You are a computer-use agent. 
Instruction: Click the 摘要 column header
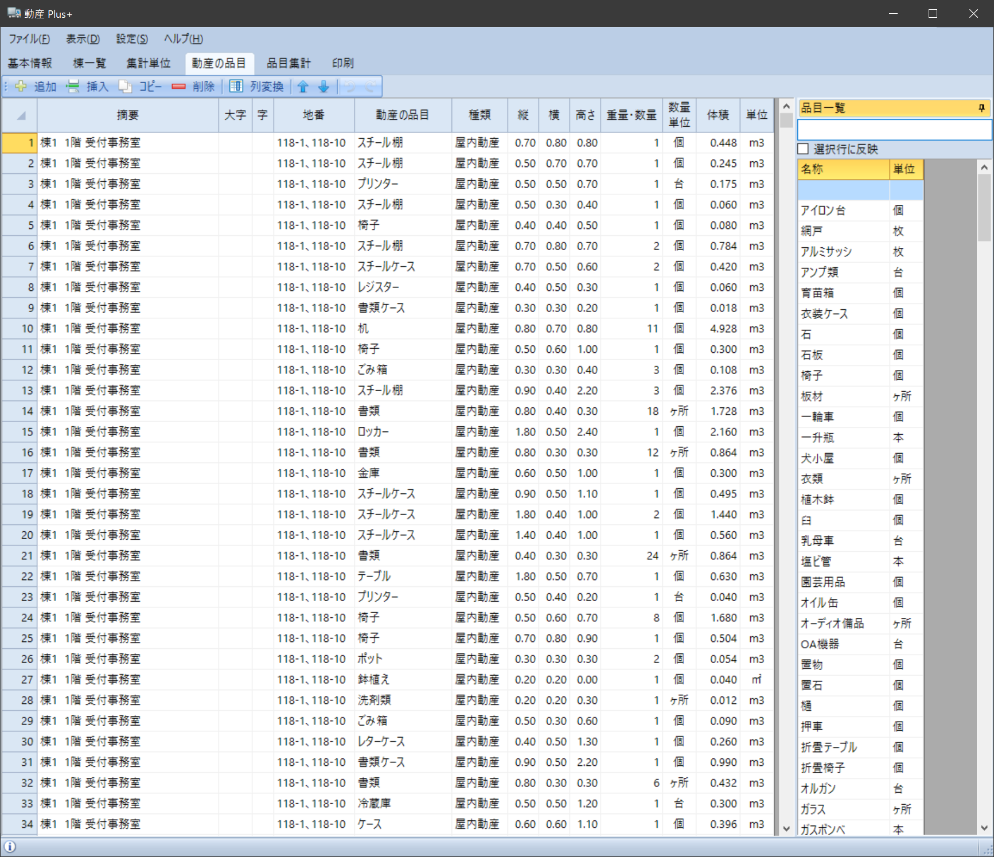(x=128, y=115)
